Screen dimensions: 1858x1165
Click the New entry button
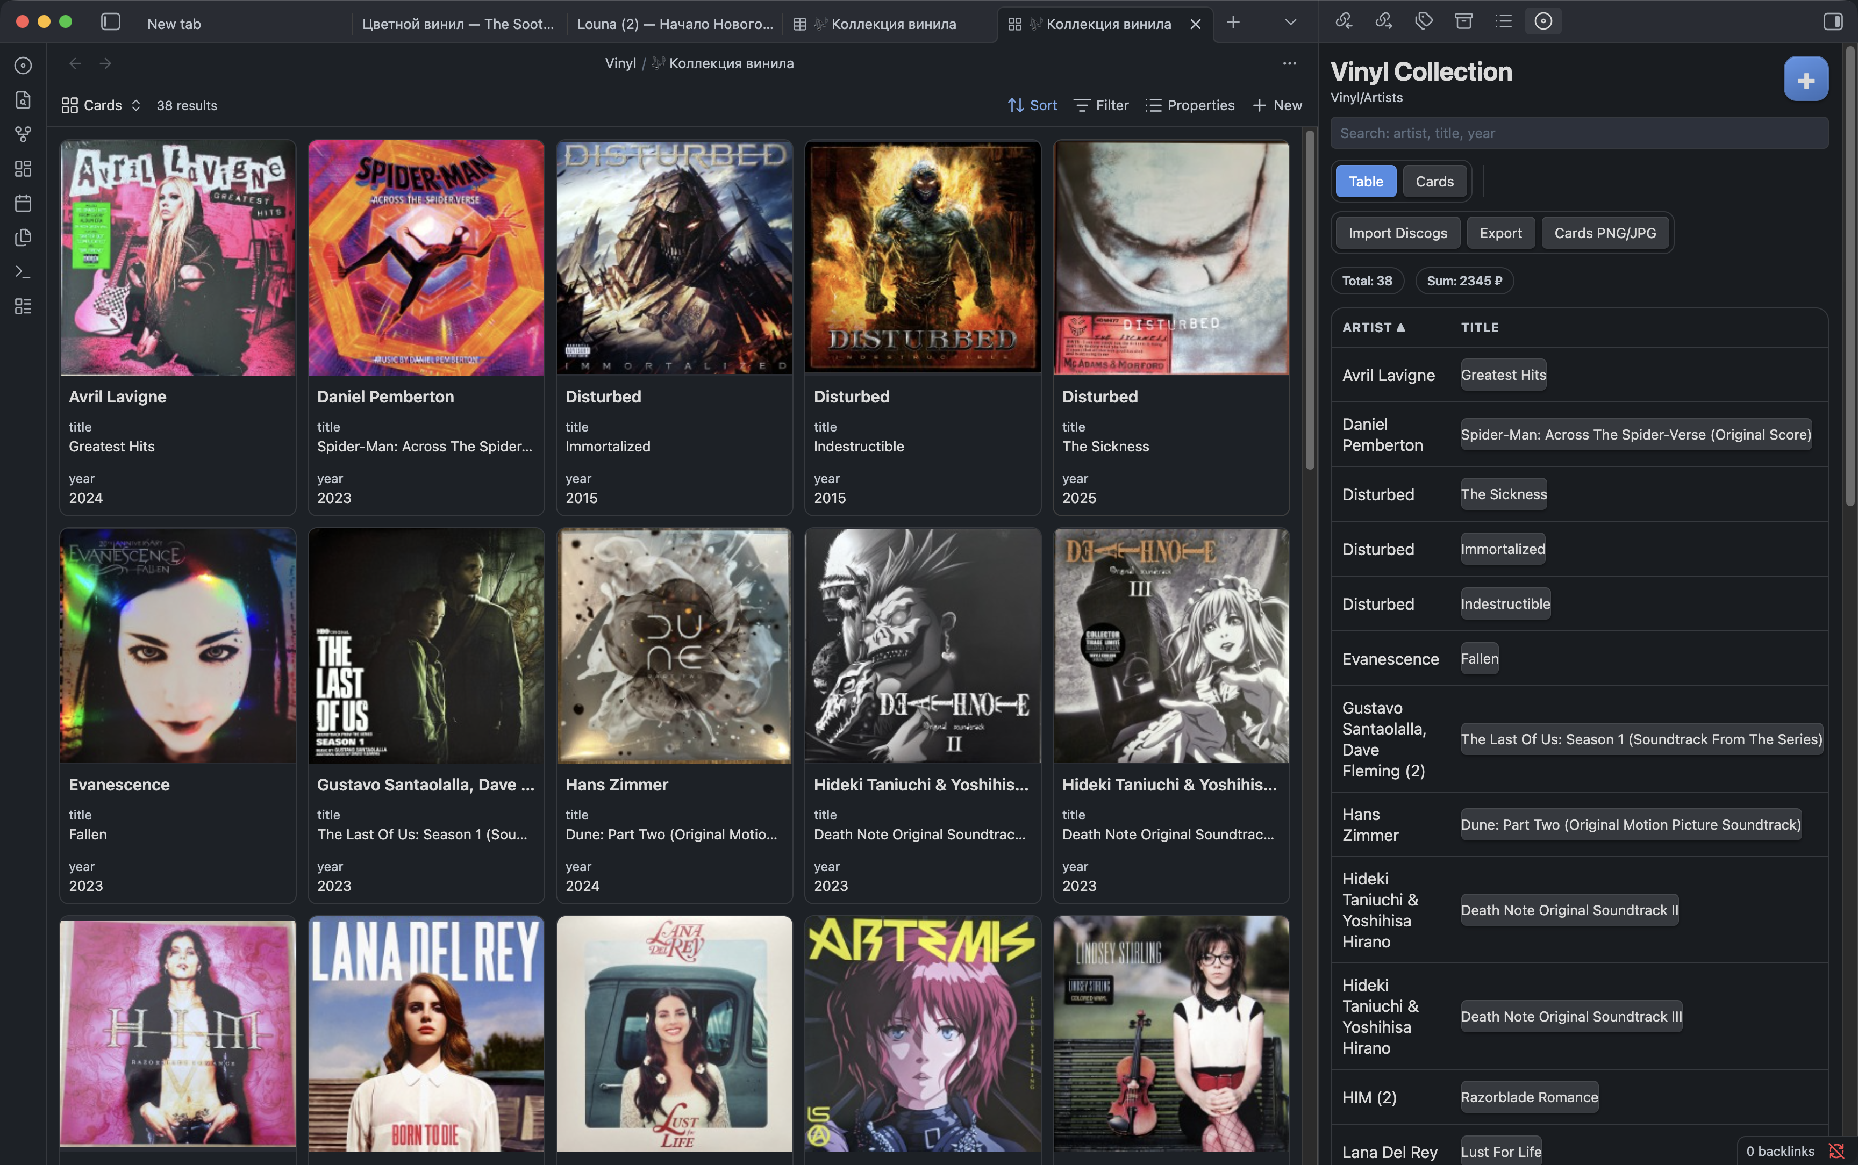pos(1277,105)
